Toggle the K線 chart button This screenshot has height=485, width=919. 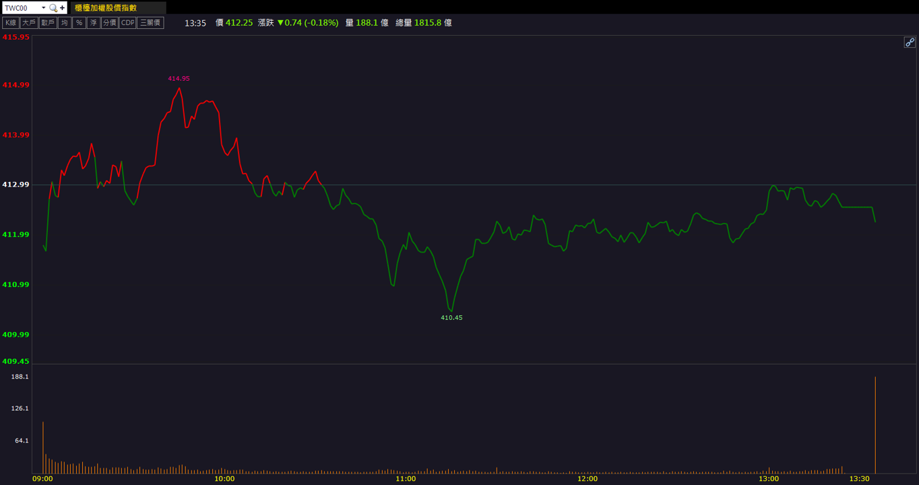pyautogui.click(x=11, y=23)
